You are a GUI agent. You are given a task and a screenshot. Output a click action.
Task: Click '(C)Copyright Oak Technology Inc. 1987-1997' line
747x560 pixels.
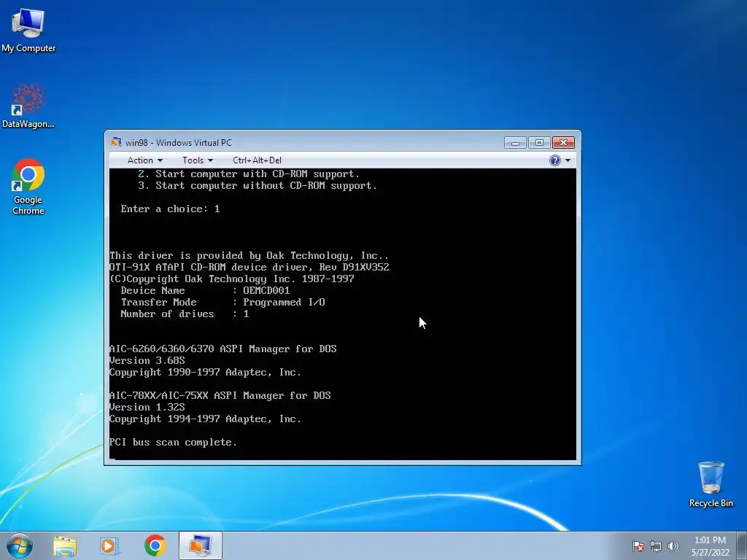231,279
